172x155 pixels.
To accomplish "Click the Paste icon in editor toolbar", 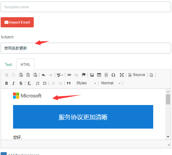I will [21, 75].
